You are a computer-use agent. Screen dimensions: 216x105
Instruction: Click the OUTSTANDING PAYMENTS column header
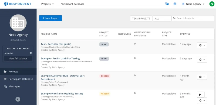[x=142, y=34]
